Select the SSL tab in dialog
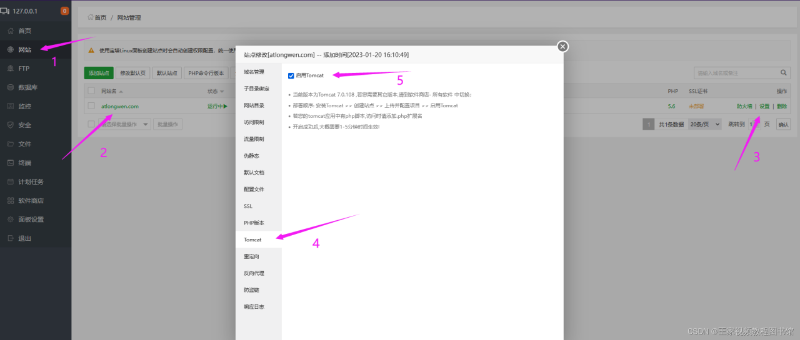 pyautogui.click(x=259, y=206)
